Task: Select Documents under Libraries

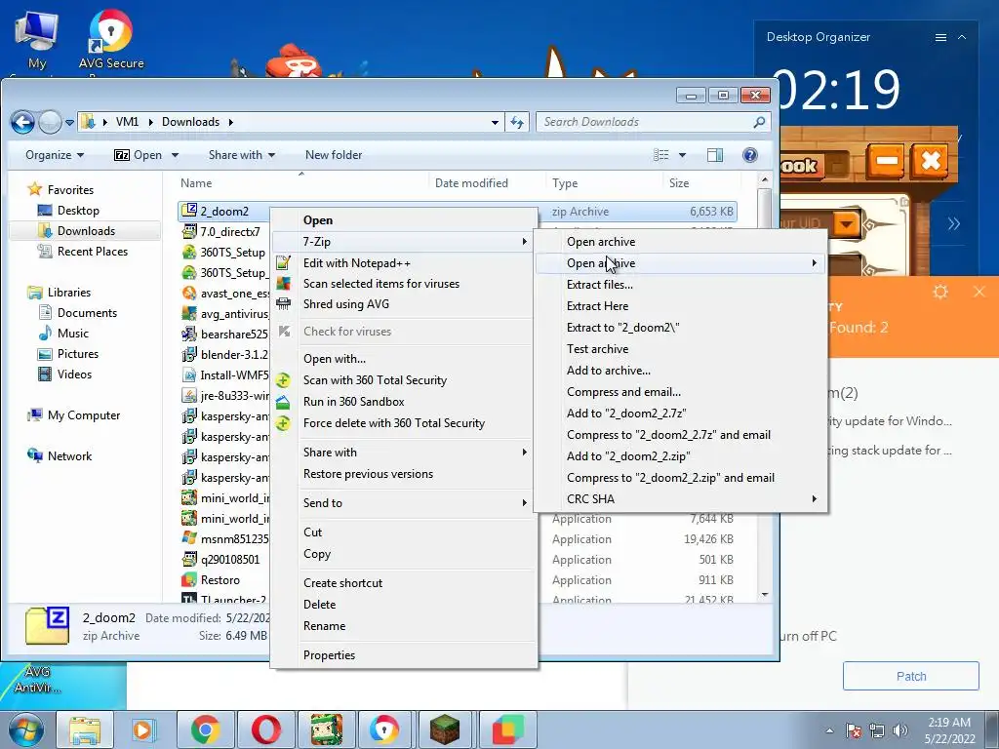Action: [86, 313]
